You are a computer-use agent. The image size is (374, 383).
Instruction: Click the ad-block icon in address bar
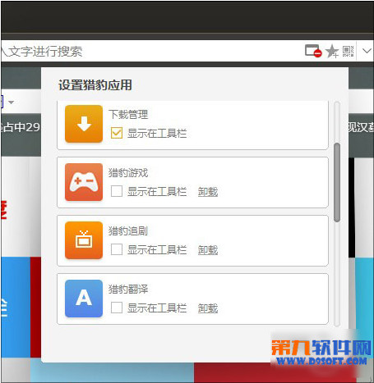[x=313, y=51]
